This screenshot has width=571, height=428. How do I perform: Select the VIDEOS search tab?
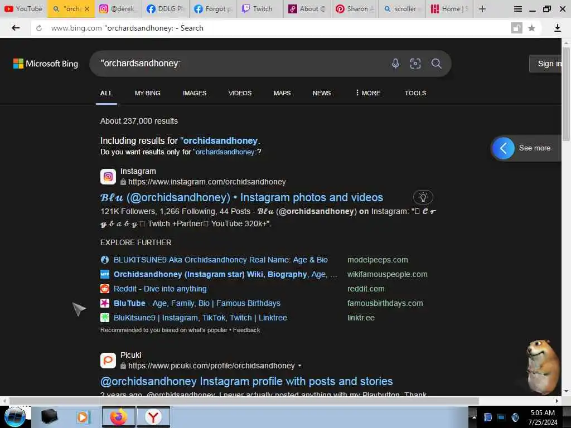click(x=240, y=93)
